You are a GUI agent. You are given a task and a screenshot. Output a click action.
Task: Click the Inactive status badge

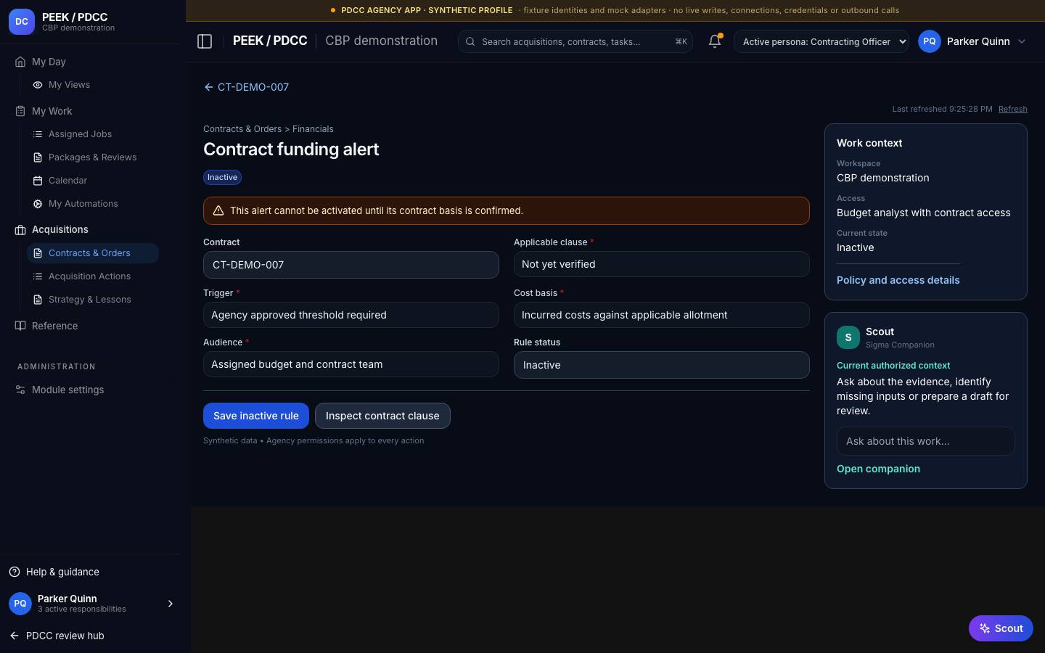[x=222, y=177]
